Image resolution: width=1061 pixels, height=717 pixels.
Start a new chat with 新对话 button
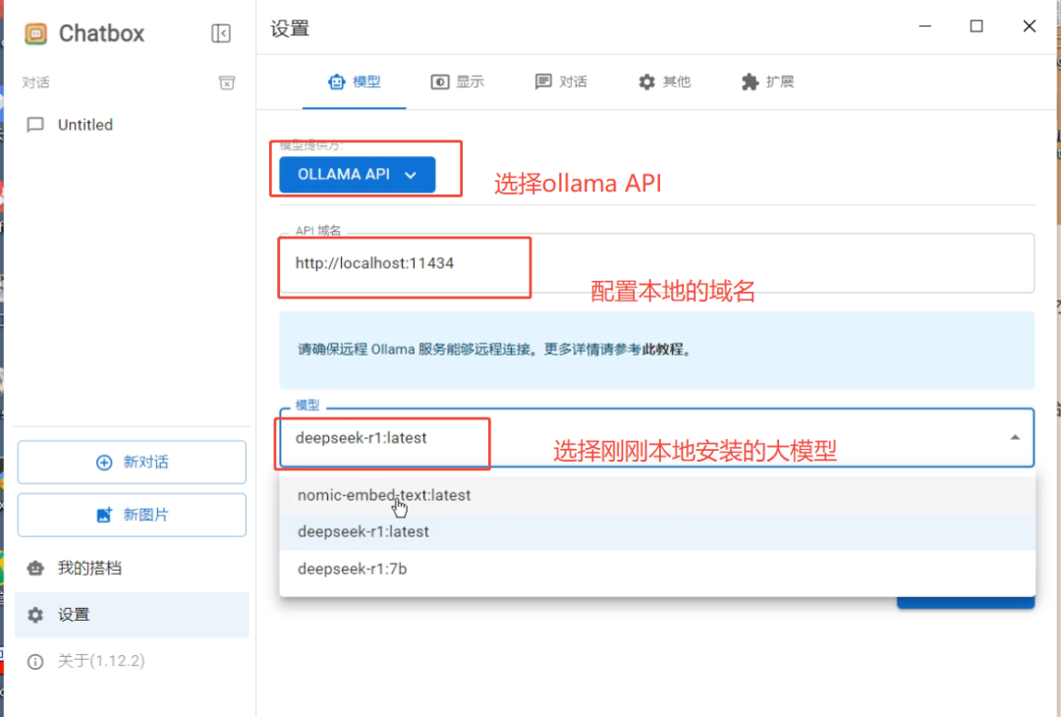[132, 462]
